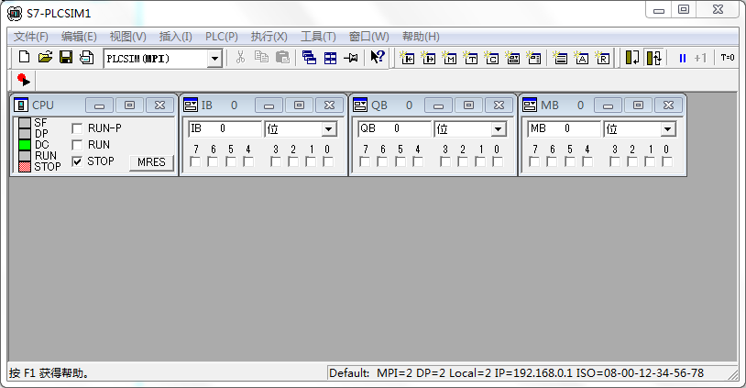Switch to continuous scan mode icon
The height and width of the screenshot is (388, 746).
coord(654,58)
